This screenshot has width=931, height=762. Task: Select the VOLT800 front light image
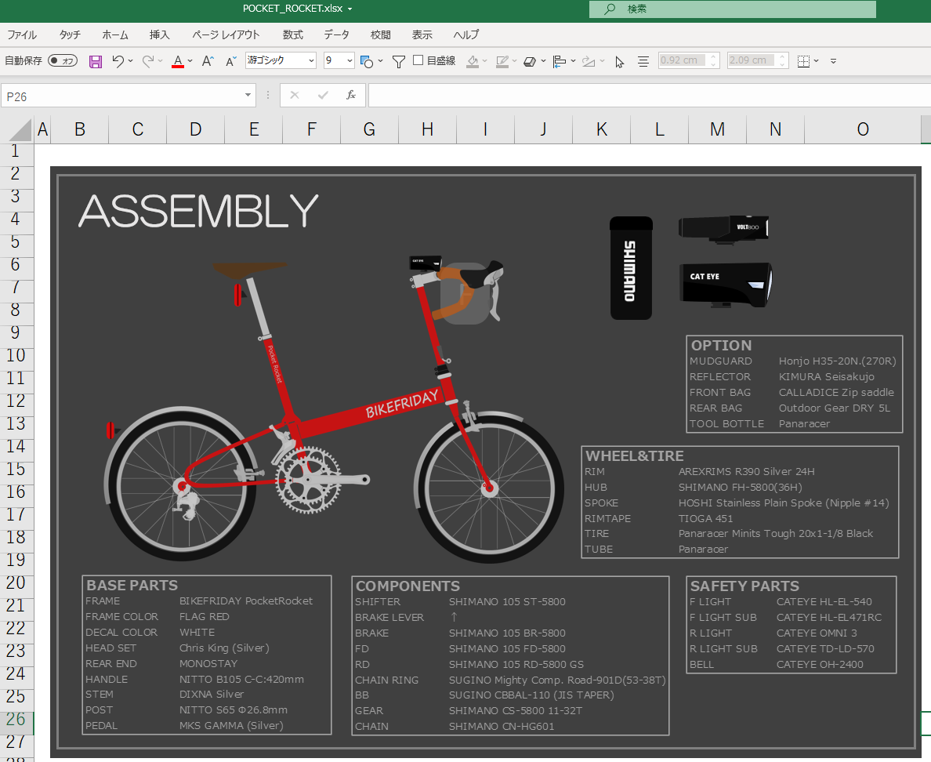click(x=723, y=229)
